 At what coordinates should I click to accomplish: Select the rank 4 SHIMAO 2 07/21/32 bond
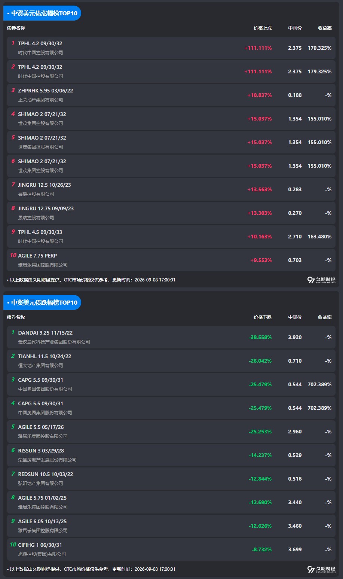(171, 119)
